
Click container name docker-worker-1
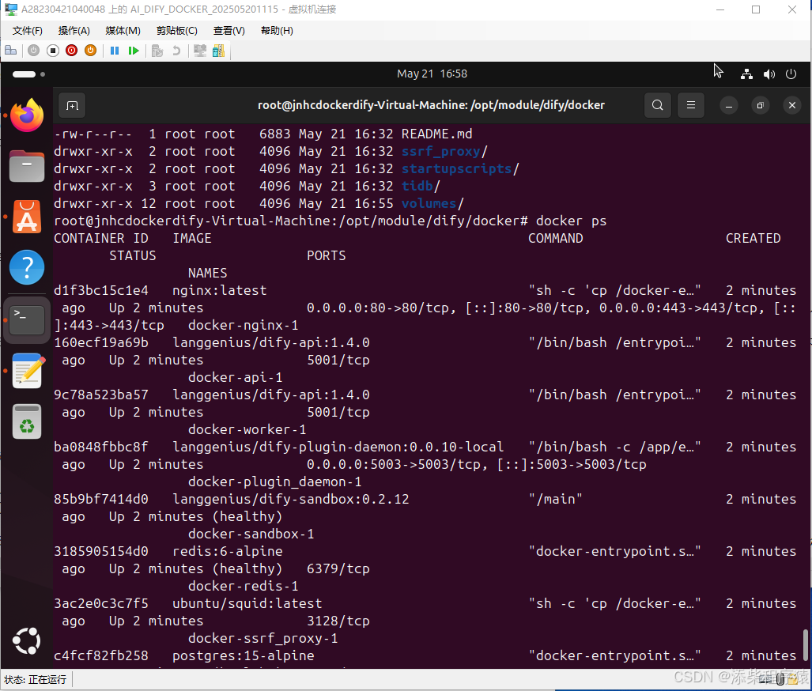tap(247, 429)
